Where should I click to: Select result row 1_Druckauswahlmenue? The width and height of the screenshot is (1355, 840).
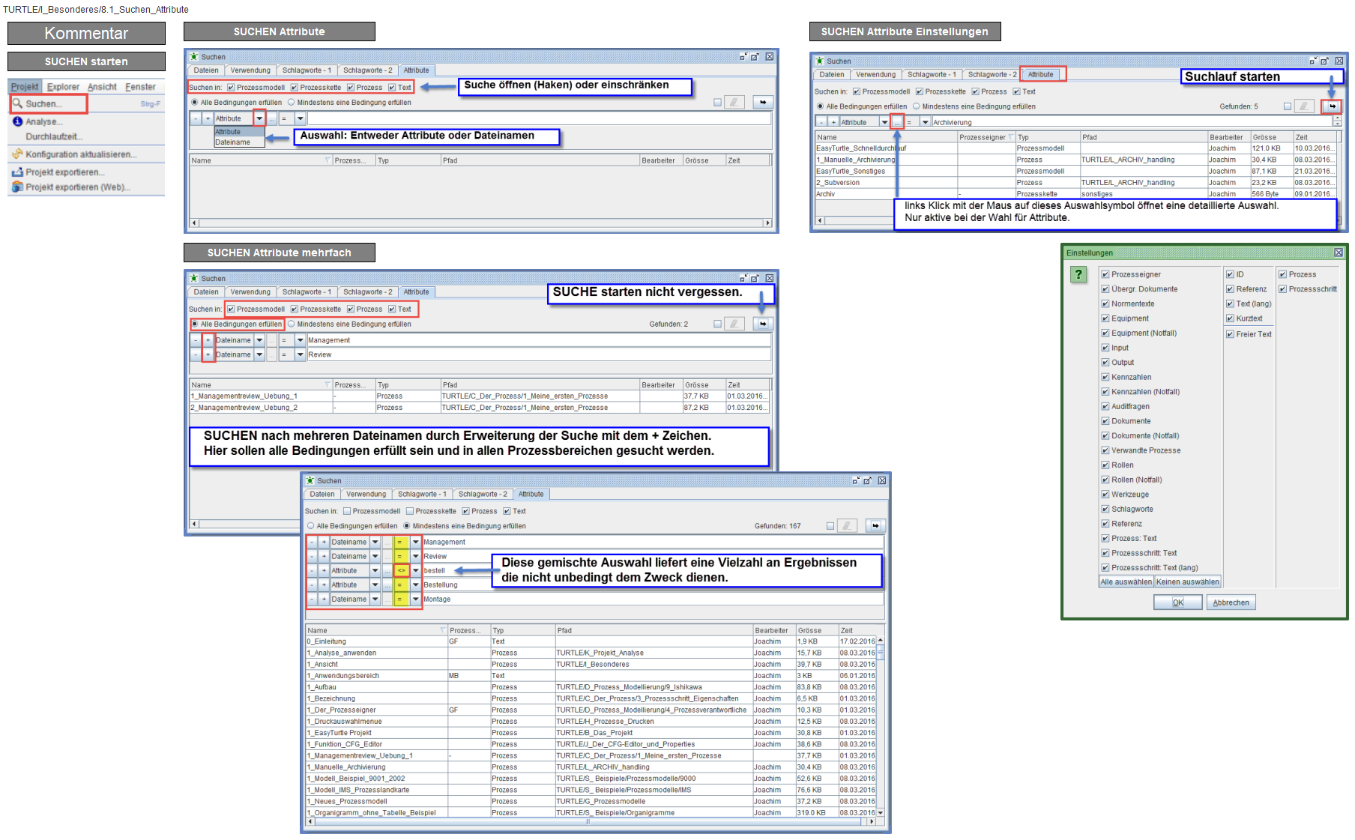(590, 722)
